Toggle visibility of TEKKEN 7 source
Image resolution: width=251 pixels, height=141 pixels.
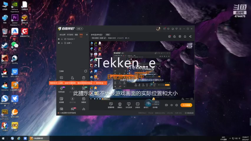(x=59, y=39)
